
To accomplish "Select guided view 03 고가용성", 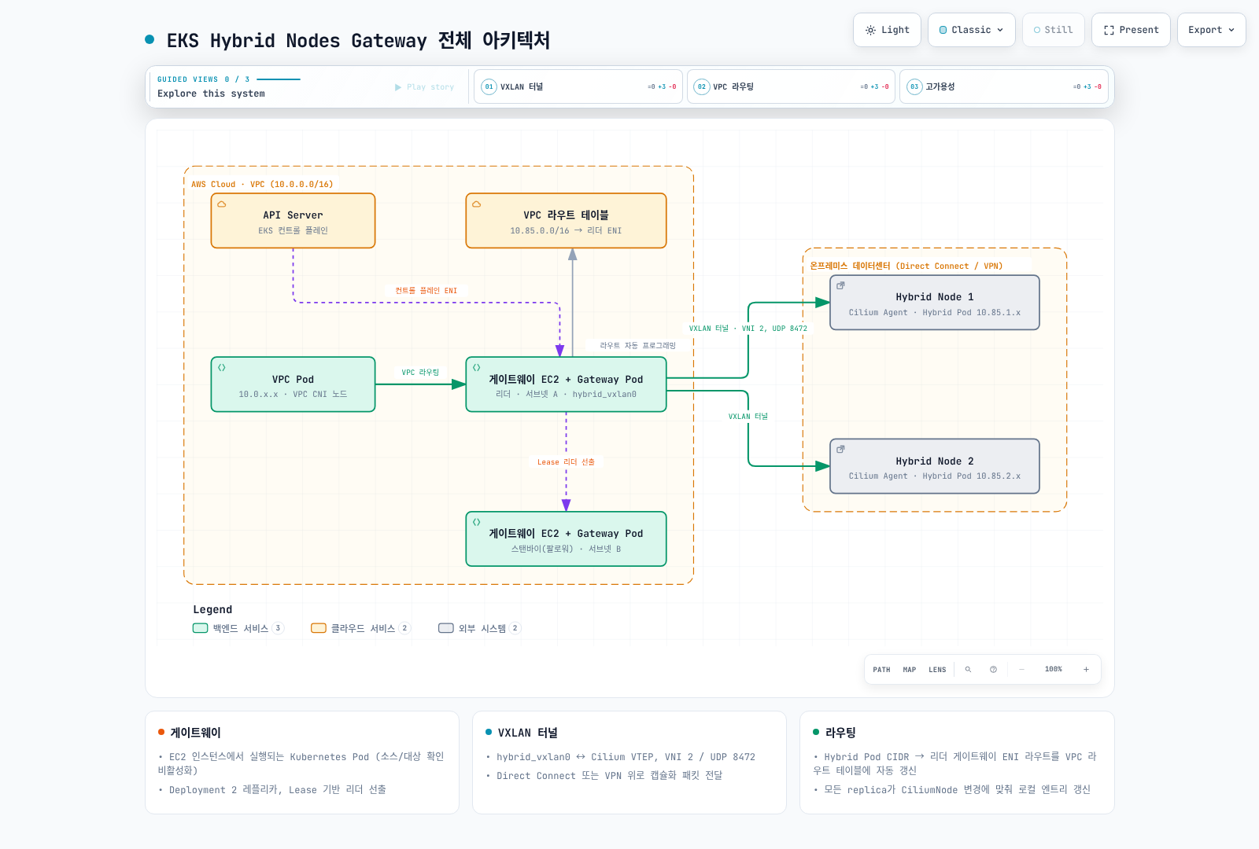I will tap(1003, 86).
